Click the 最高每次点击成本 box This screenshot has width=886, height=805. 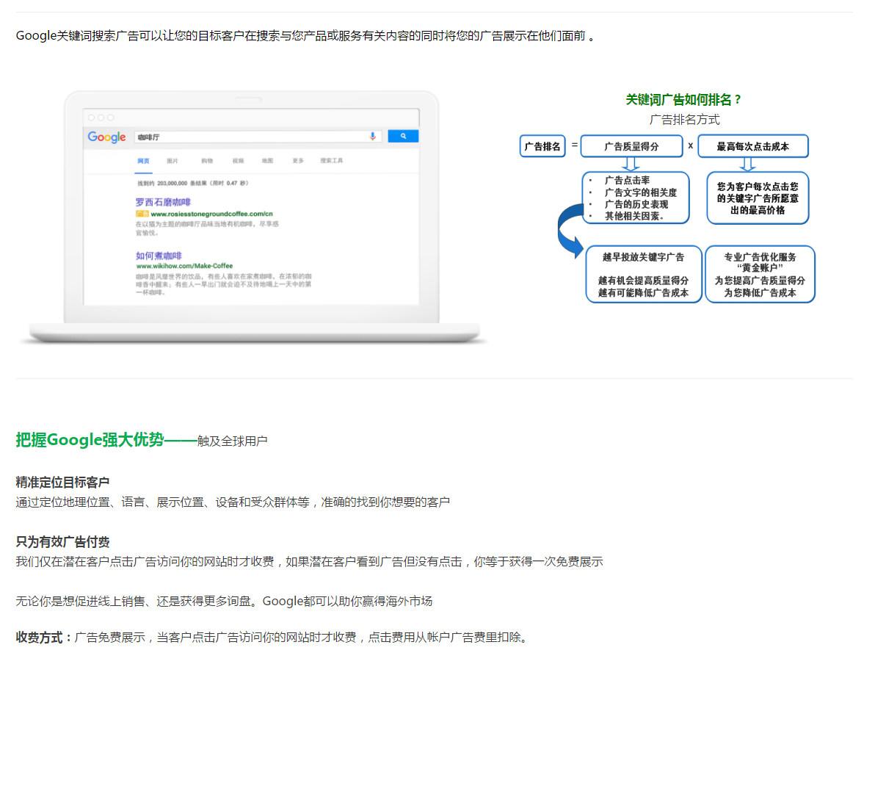point(752,146)
